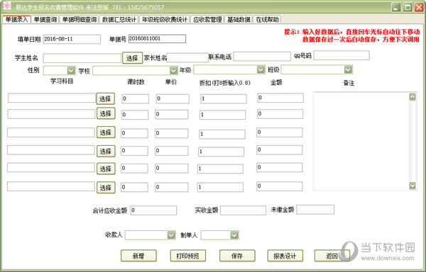
Task: Click third row 学习科目 text field
Action: [x=51, y=132]
